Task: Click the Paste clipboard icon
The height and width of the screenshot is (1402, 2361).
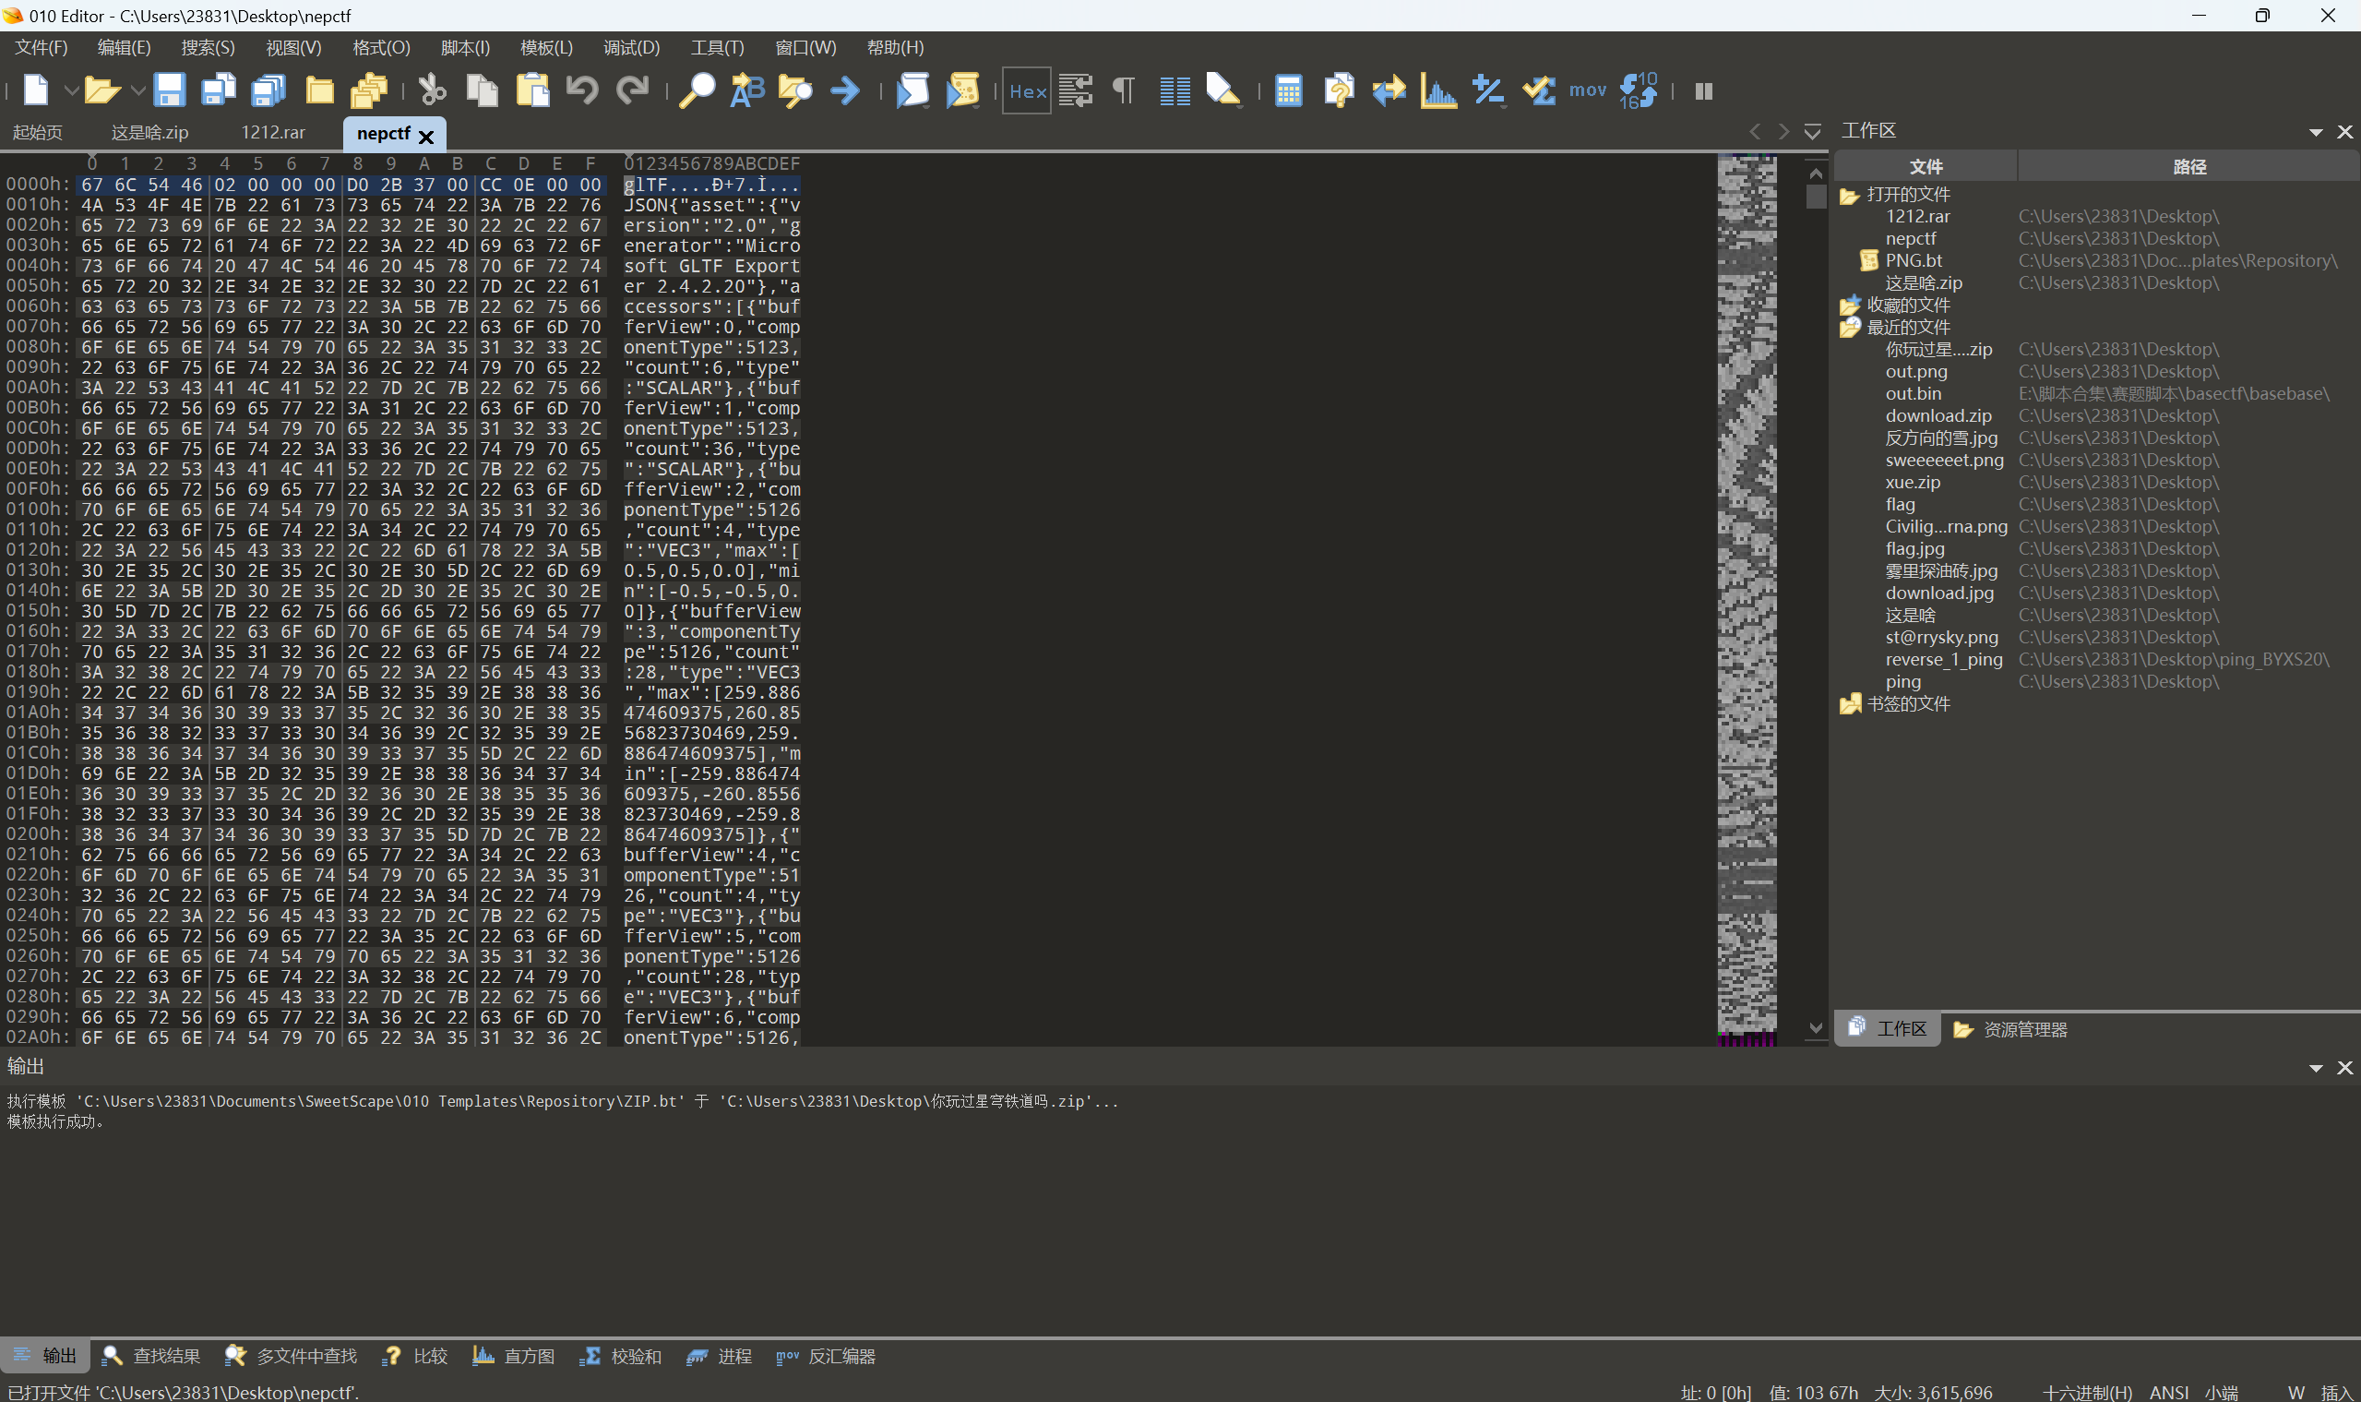Action: coord(532,90)
